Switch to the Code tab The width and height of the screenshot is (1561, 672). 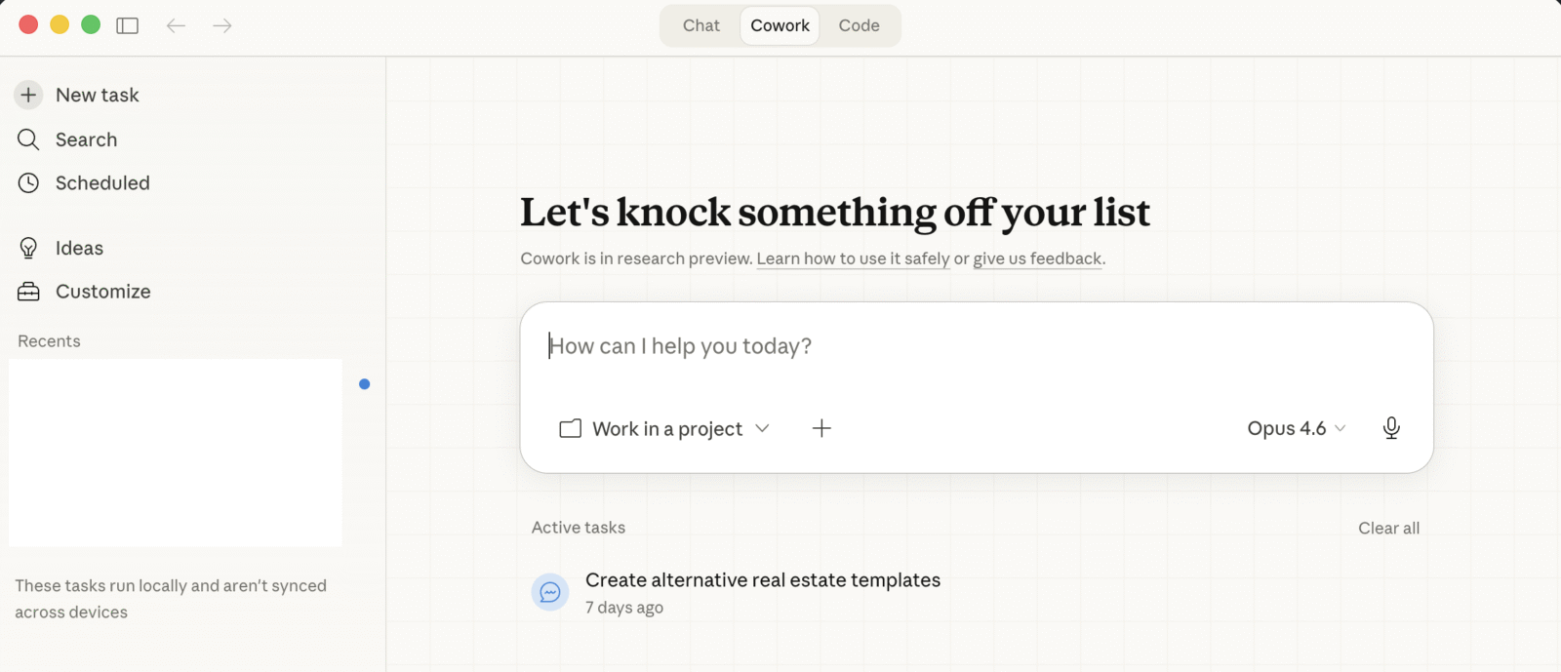(859, 25)
